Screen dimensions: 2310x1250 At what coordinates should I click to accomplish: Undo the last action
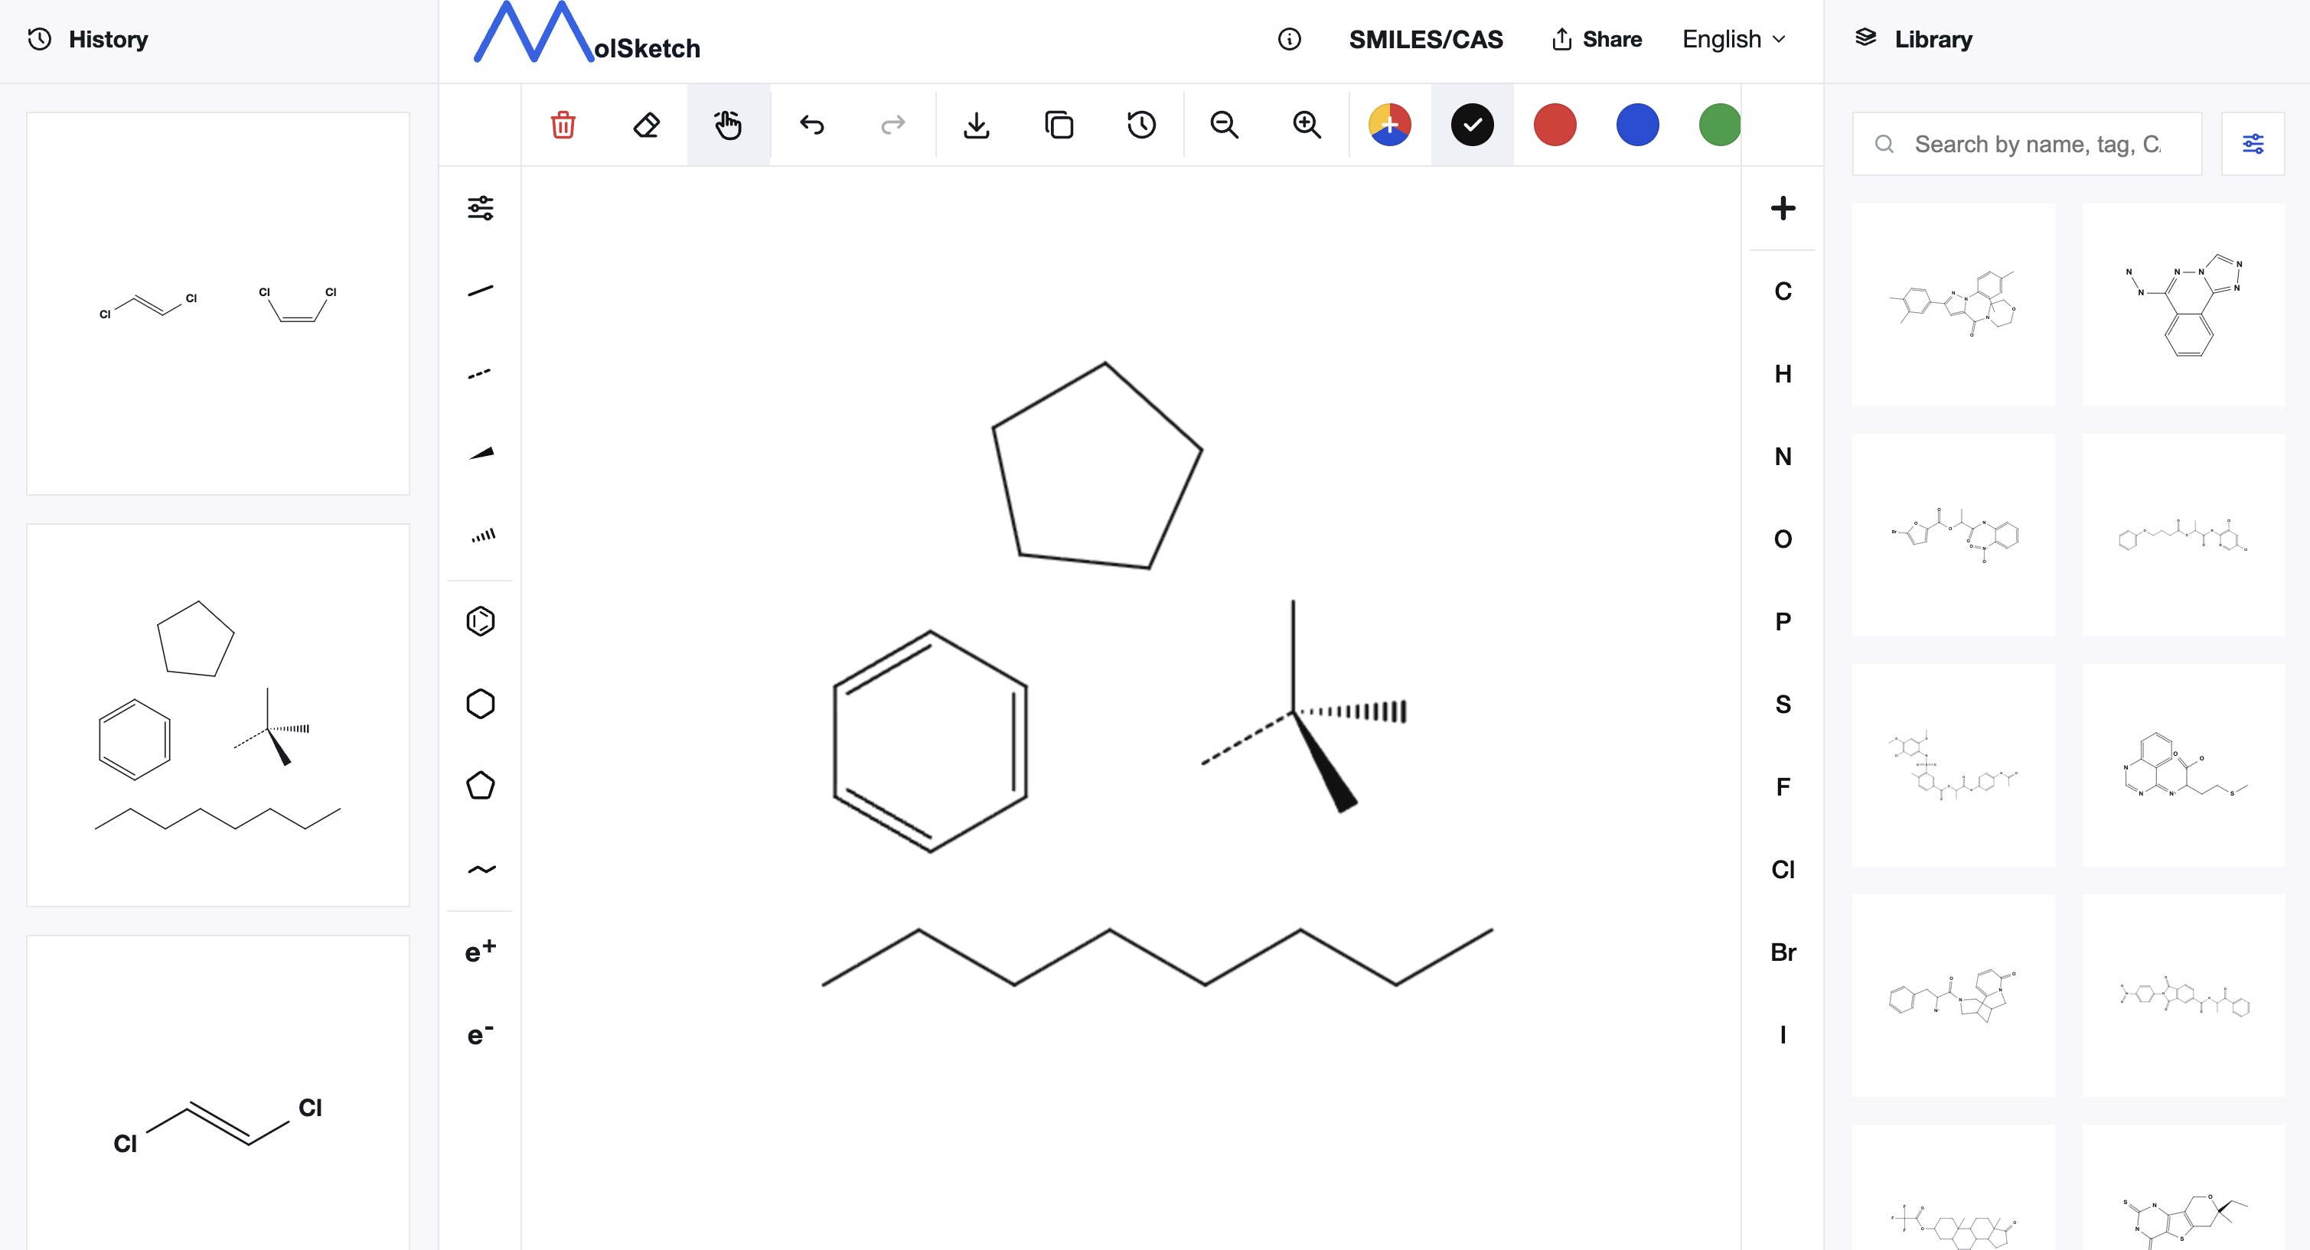pyautogui.click(x=811, y=125)
